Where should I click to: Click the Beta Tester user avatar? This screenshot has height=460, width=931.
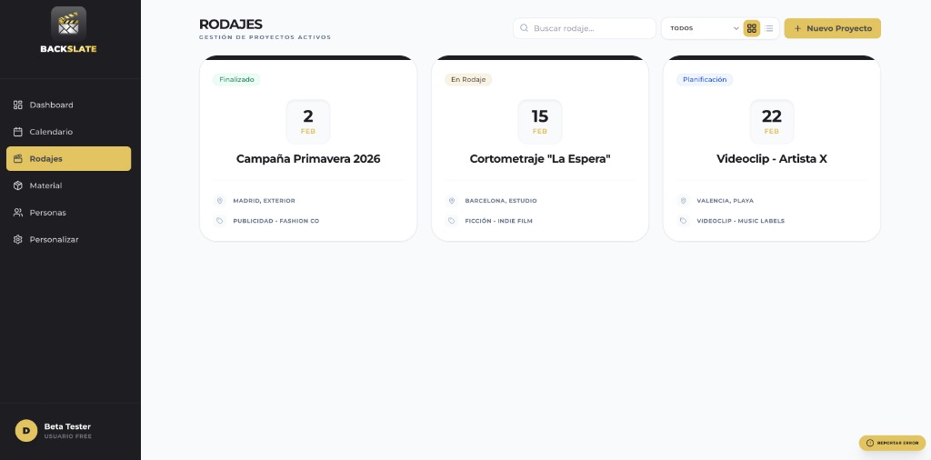(x=26, y=430)
